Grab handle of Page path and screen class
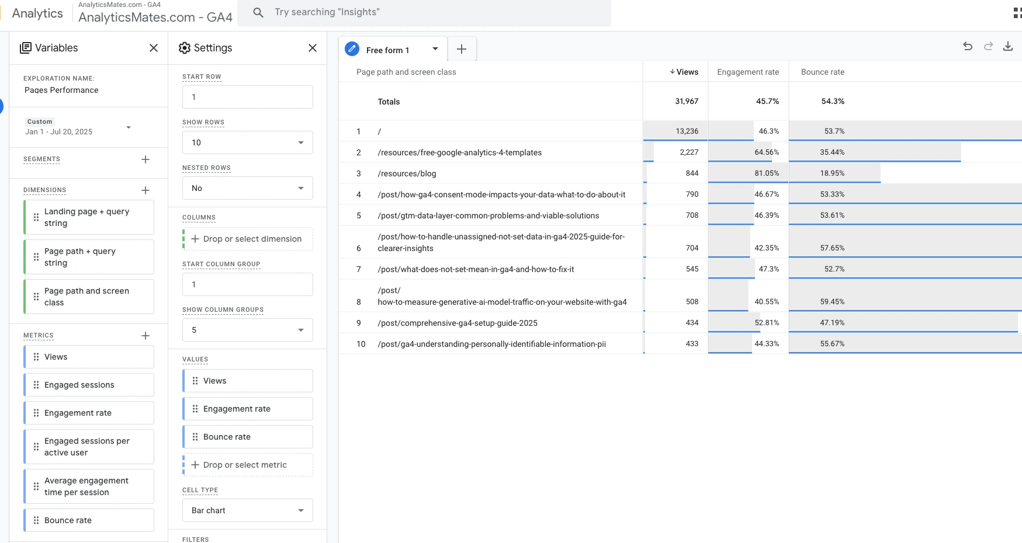The image size is (1022, 543). [x=36, y=297]
